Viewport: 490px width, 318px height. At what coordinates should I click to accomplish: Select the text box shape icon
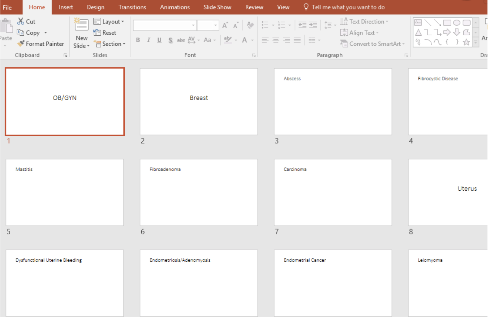pyautogui.click(x=418, y=23)
